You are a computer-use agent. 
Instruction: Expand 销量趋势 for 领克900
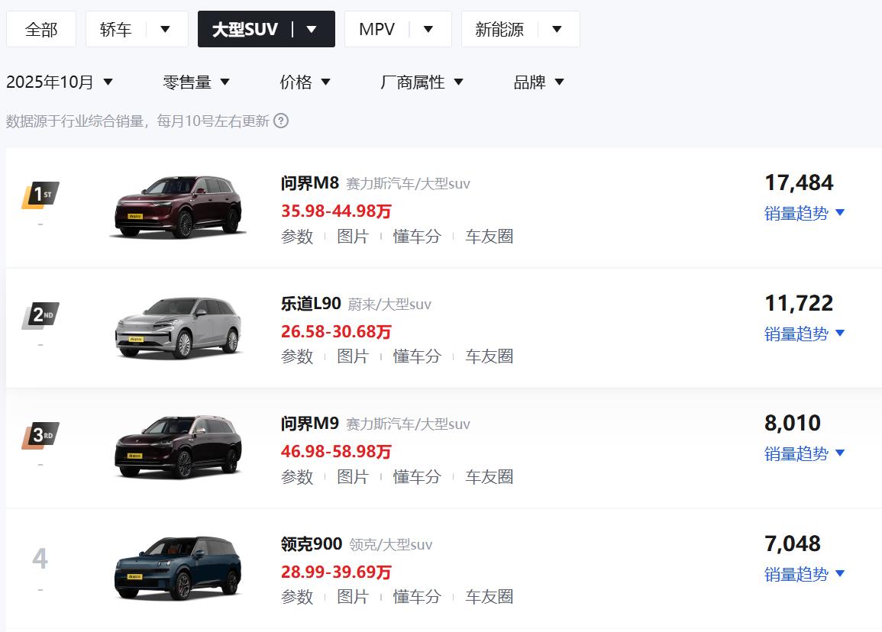(805, 574)
